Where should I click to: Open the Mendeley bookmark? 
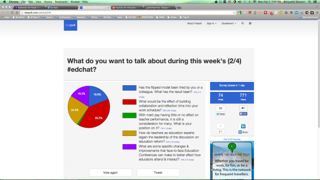18,17
